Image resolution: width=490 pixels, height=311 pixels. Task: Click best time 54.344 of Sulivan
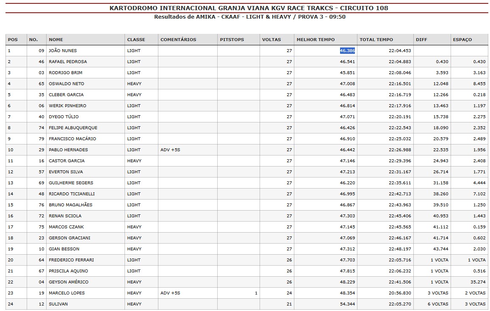[x=348, y=304]
